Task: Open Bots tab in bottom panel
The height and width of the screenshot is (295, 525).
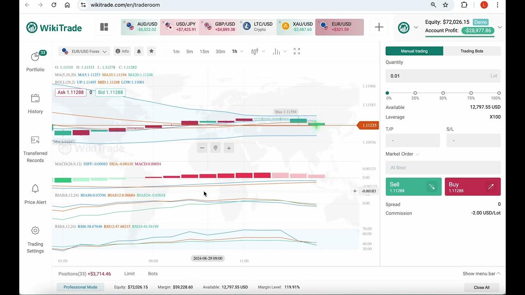Action: pyautogui.click(x=153, y=274)
